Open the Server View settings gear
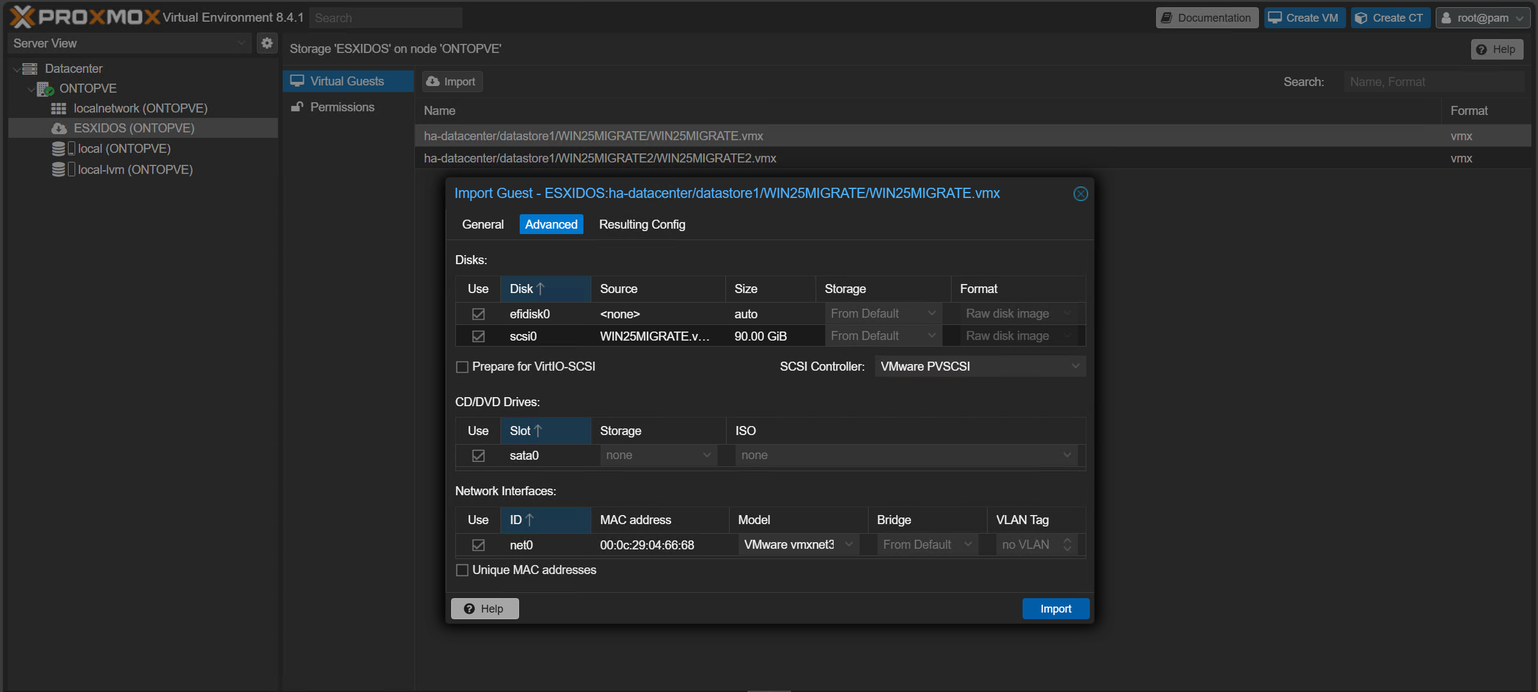 coord(267,43)
